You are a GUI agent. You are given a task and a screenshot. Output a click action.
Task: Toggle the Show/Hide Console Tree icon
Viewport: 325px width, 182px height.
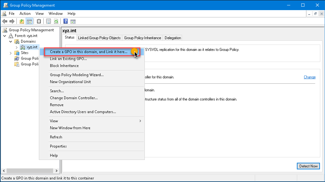(x=29, y=21)
